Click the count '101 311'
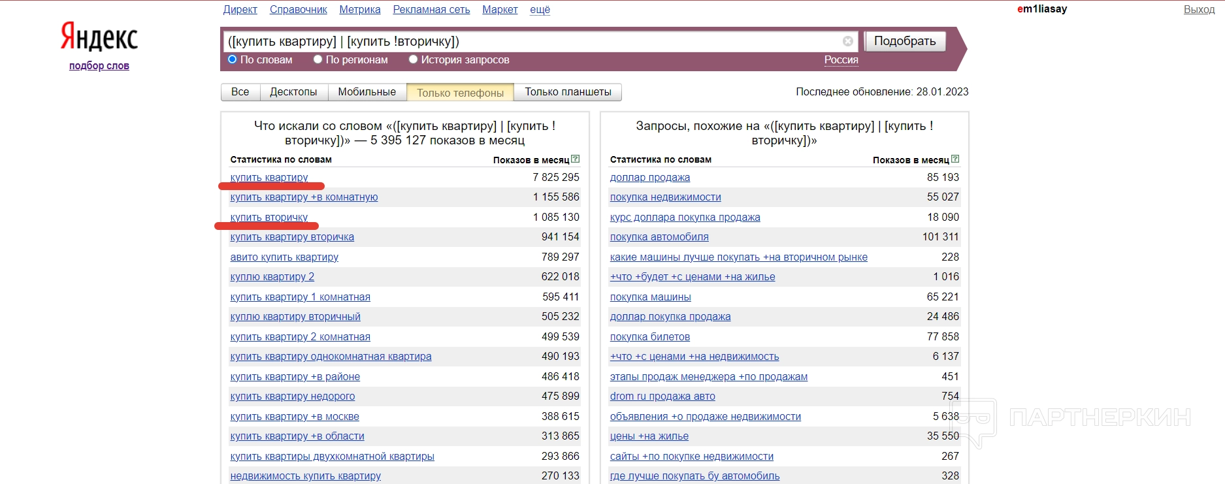 pyautogui.click(x=941, y=236)
